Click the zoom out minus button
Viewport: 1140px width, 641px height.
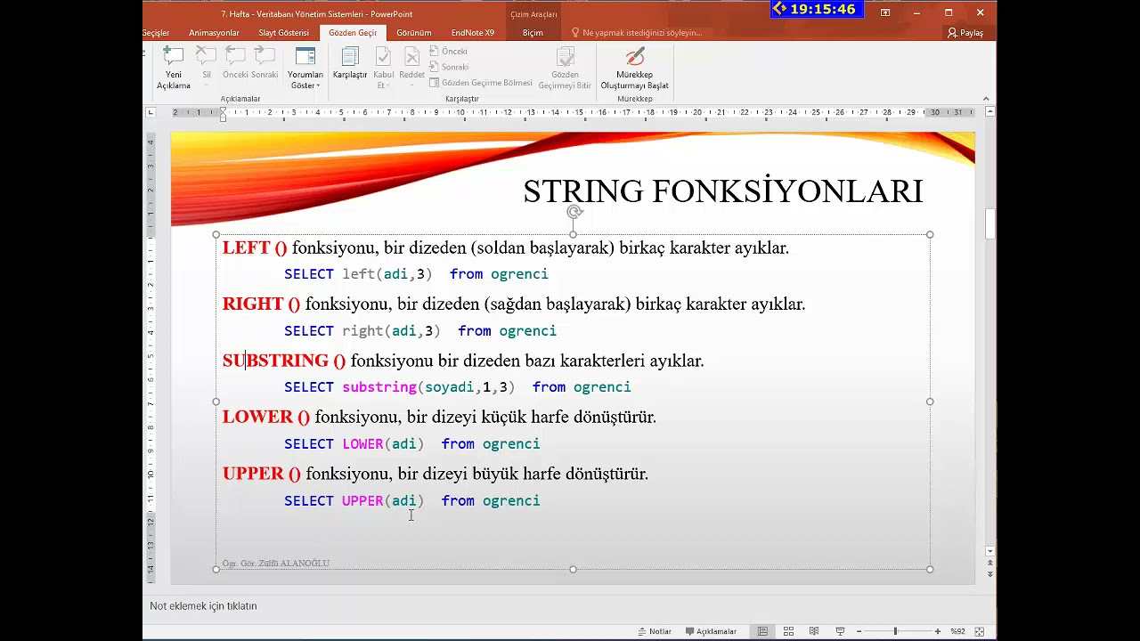pos(859,631)
